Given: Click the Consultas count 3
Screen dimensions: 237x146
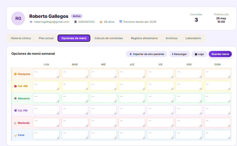Looking at the screenshot, I should click(x=196, y=20).
